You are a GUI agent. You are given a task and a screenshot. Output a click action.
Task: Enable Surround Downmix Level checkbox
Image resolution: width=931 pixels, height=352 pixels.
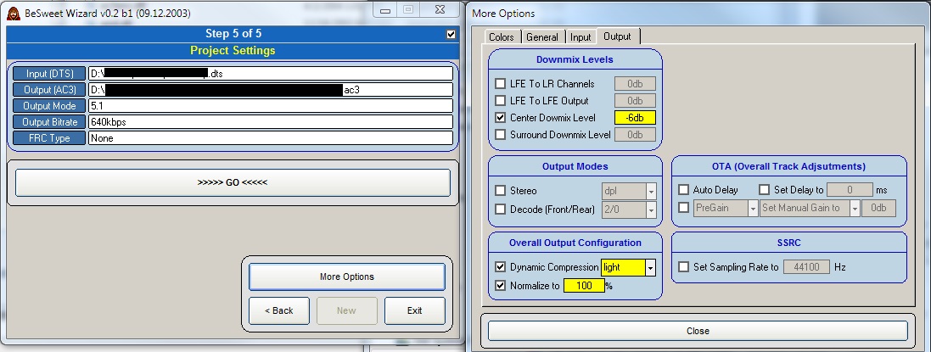[501, 135]
